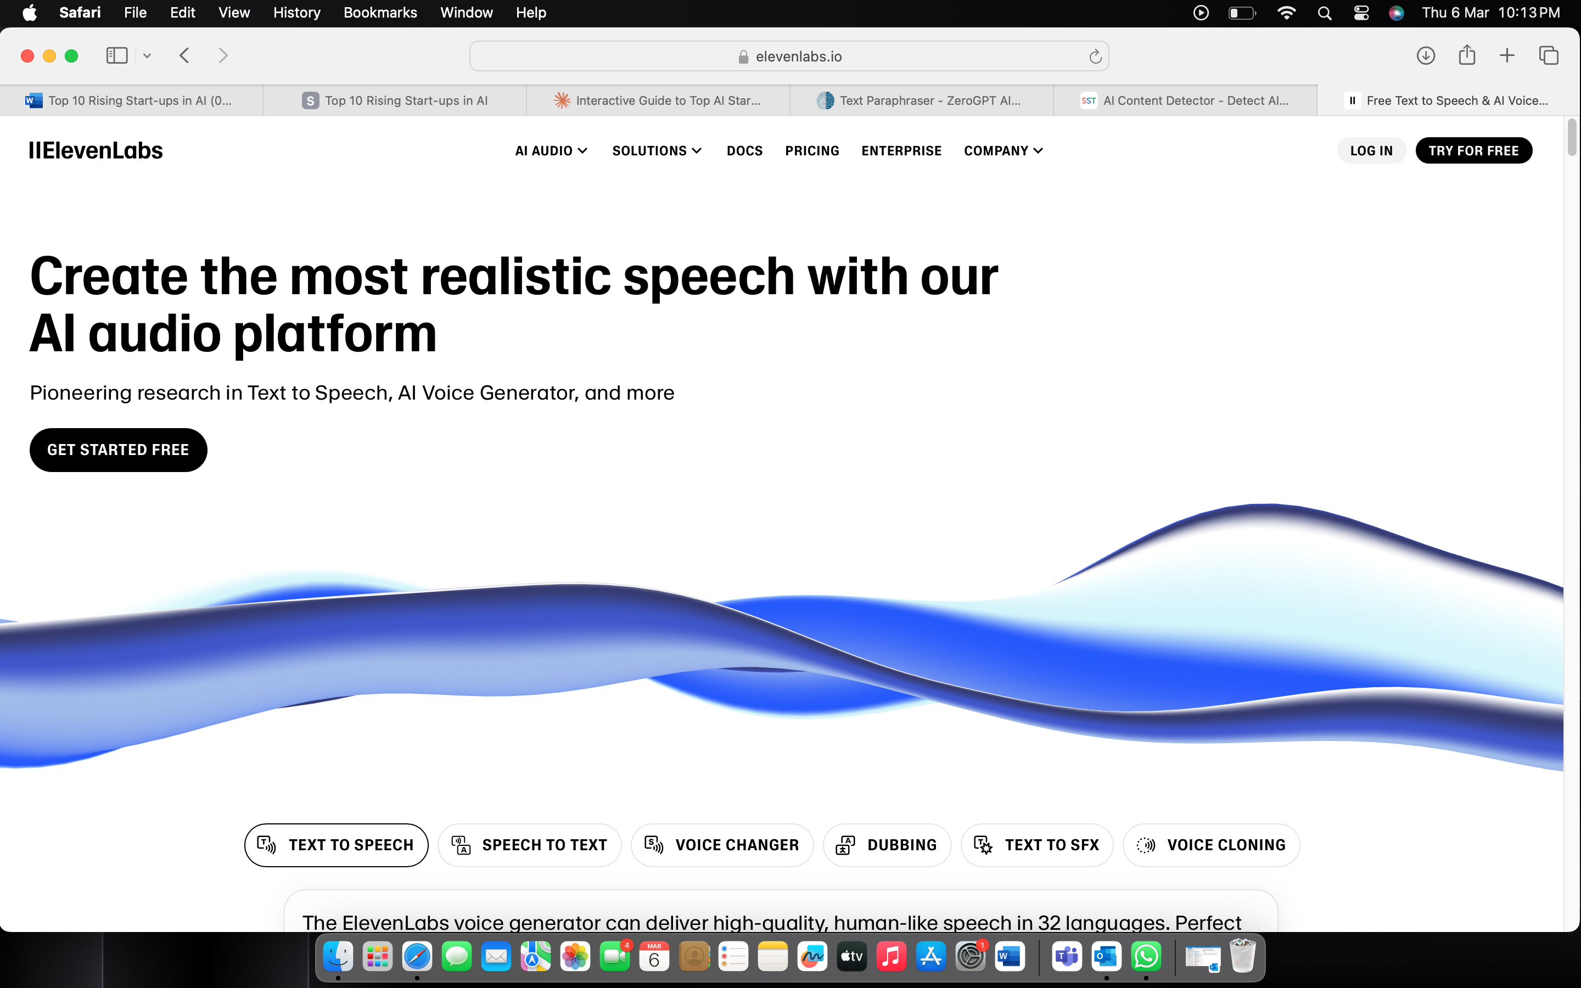Image resolution: width=1581 pixels, height=988 pixels.
Task: Switch to AI Content Detector tab
Action: click(x=1185, y=100)
